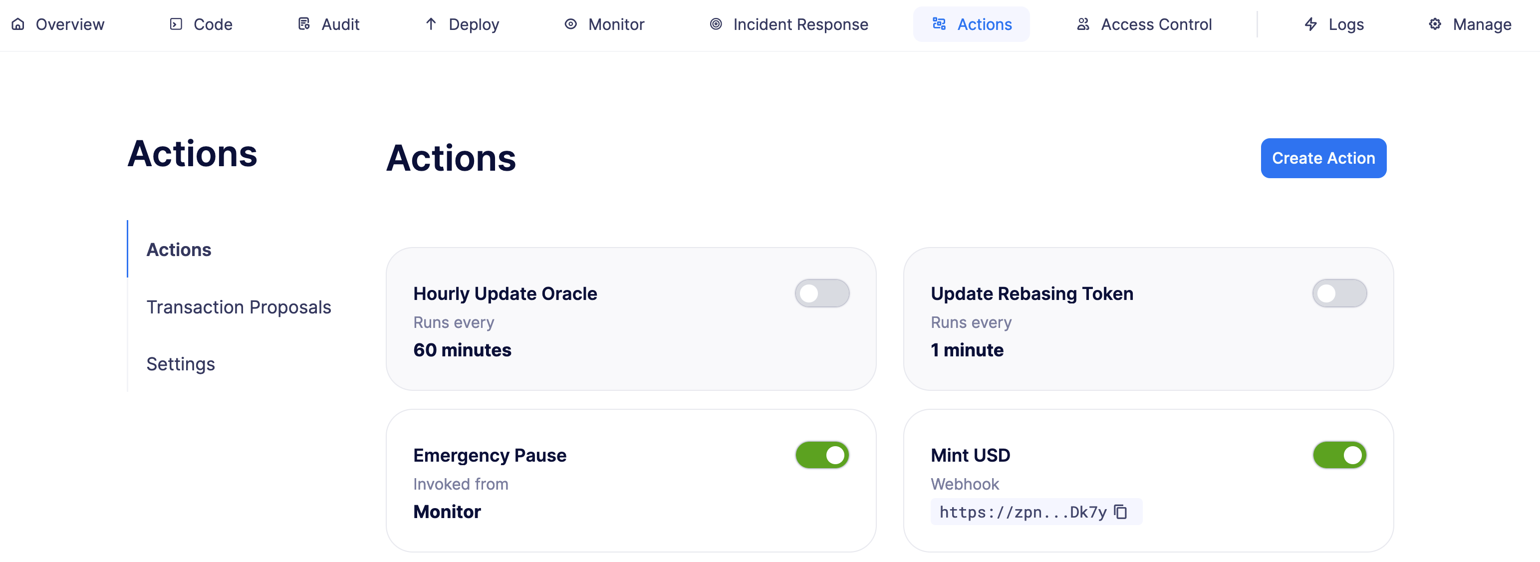Turn off the Mint USD toggle
The height and width of the screenshot is (562, 1540).
click(1339, 455)
